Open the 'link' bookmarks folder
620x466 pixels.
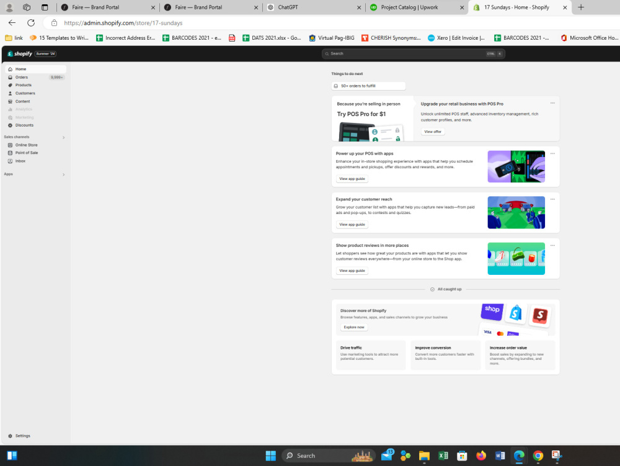[14, 38]
